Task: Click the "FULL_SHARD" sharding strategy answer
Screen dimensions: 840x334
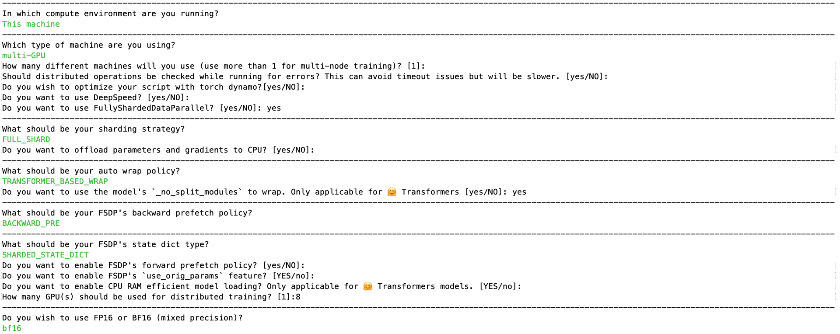Action: pos(26,139)
